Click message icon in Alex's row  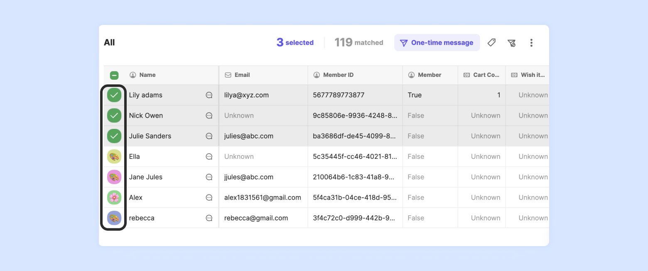209,197
